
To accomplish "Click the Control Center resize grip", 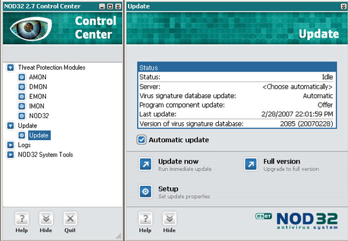I will pyautogui.click(x=119, y=236).
